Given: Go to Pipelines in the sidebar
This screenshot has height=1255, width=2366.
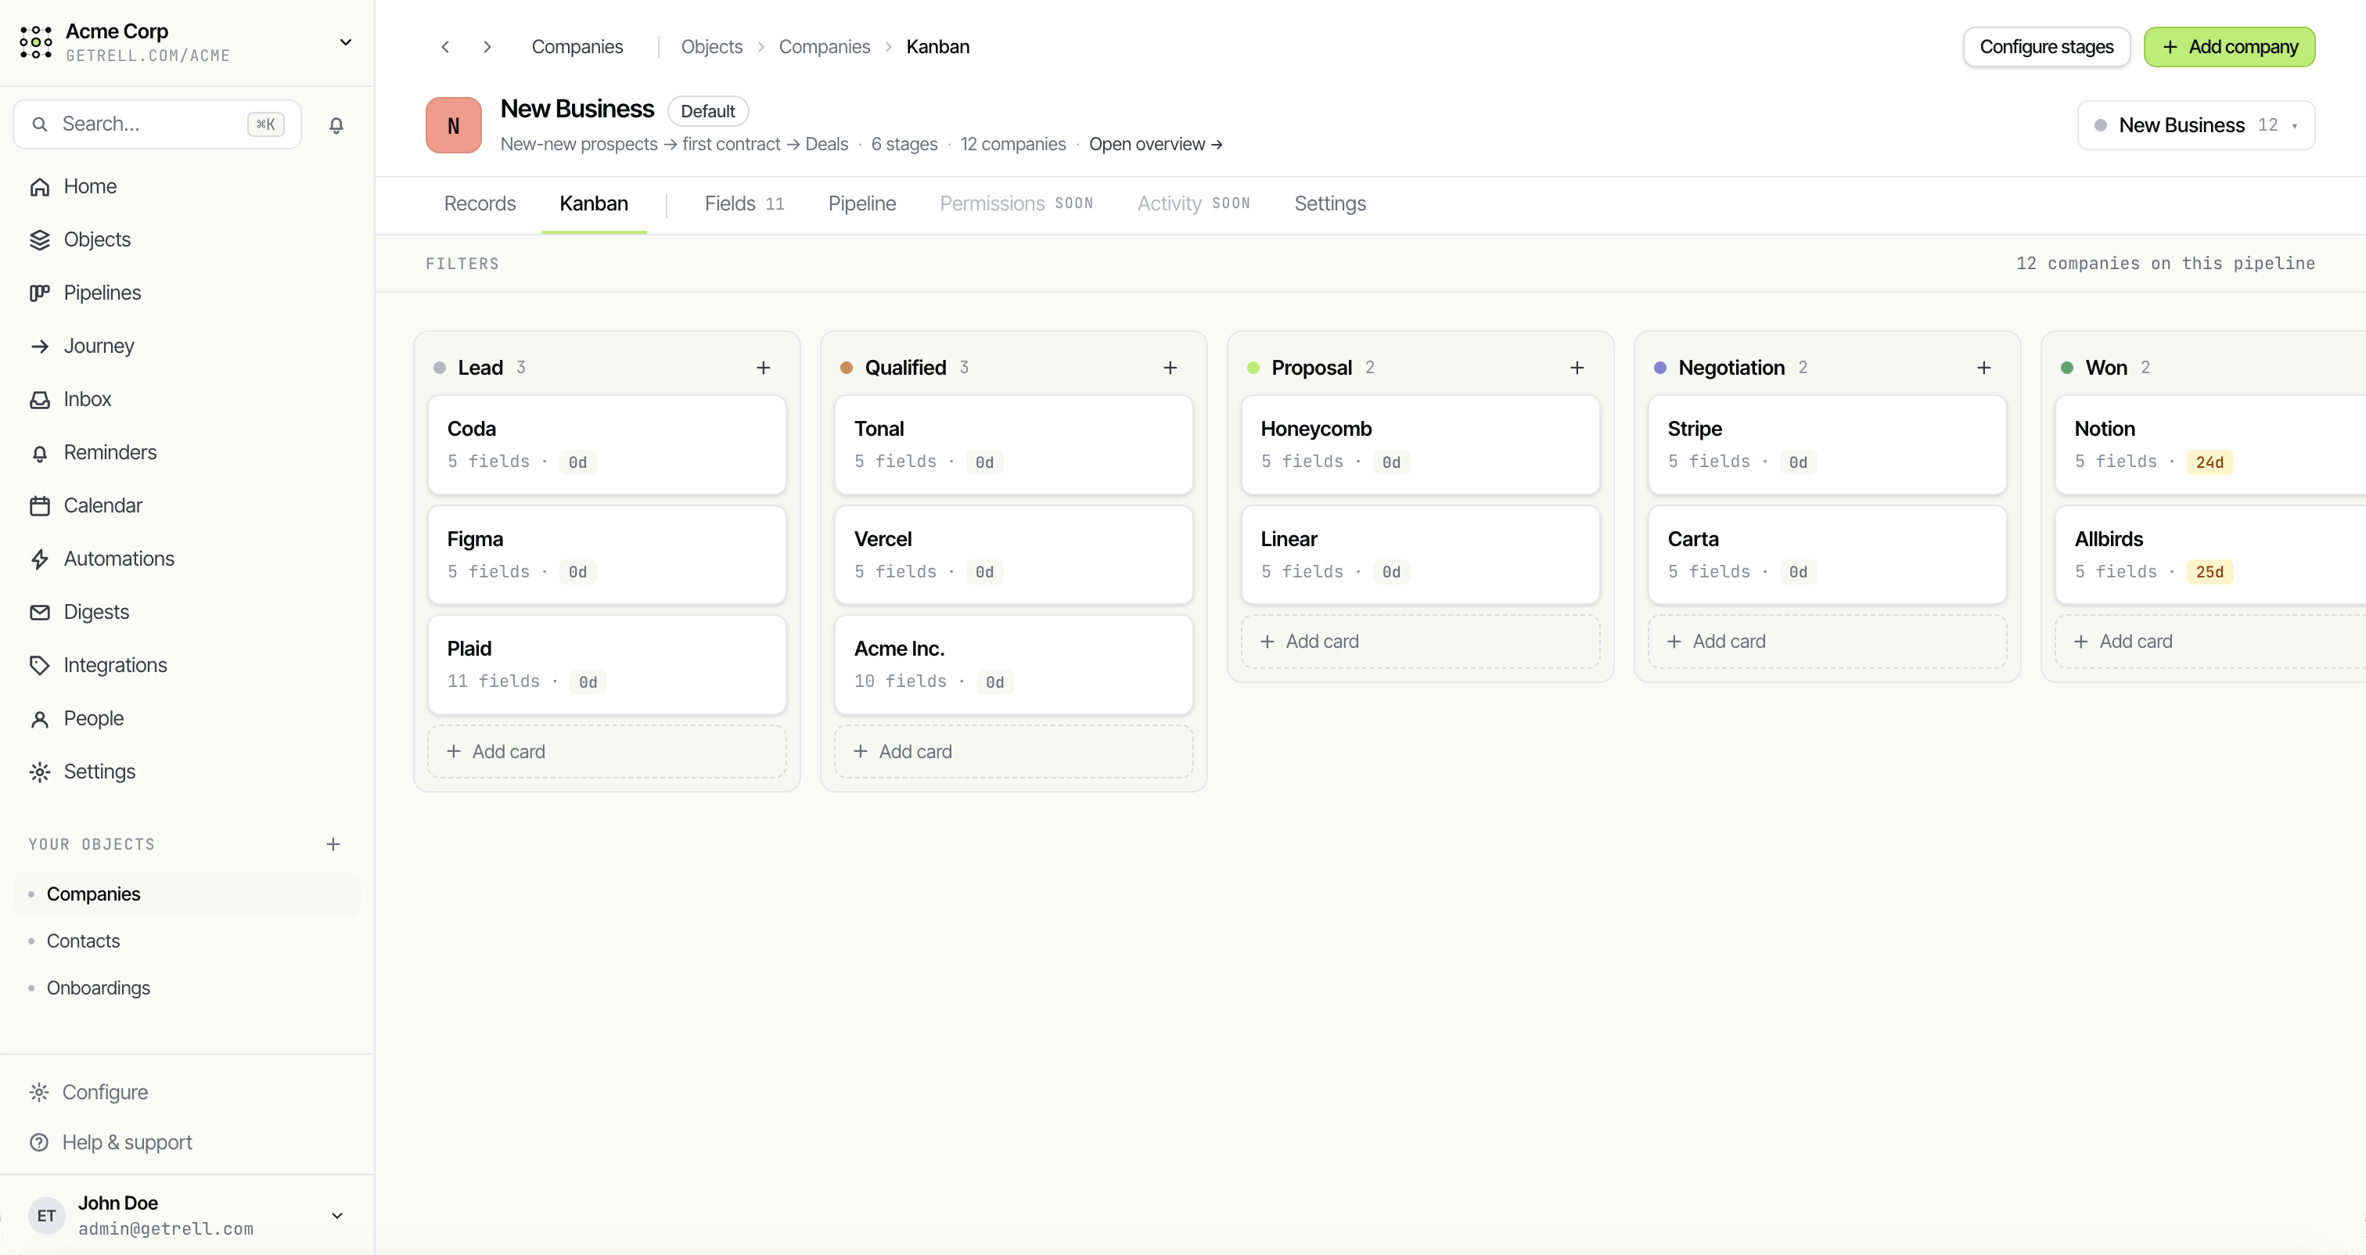Looking at the screenshot, I should tap(187, 293).
